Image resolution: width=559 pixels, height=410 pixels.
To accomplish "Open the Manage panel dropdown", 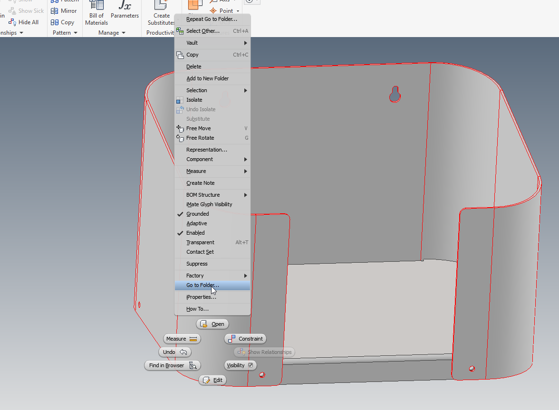I will 112,33.
